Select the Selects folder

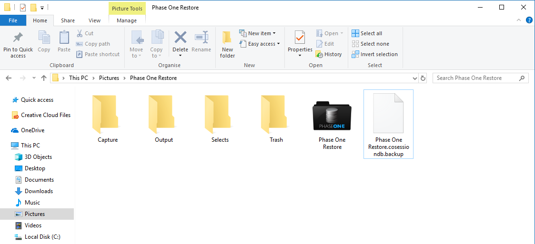[x=220, y=117]
